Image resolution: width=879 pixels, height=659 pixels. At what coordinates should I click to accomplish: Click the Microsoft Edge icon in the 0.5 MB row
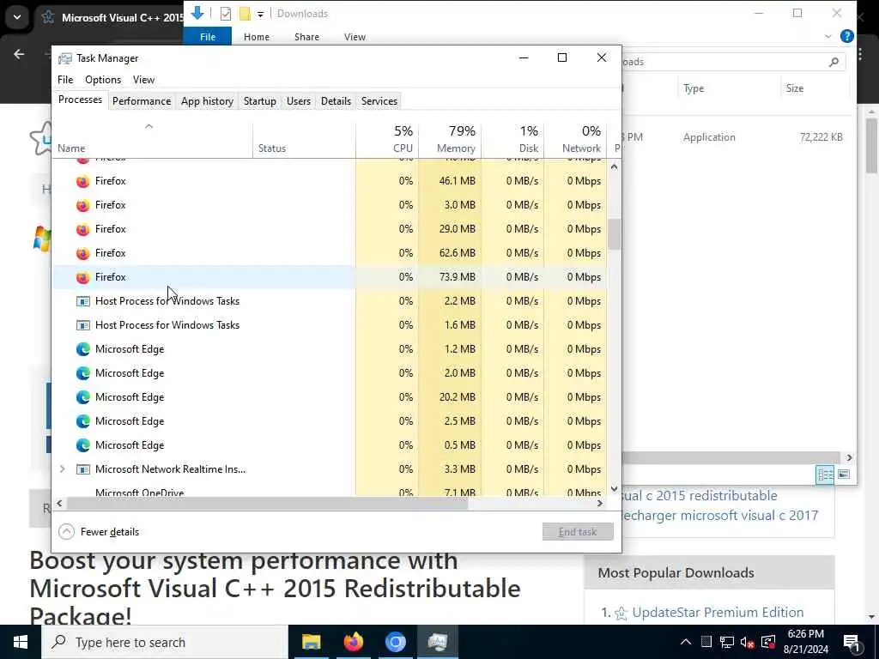coord(83,445)
